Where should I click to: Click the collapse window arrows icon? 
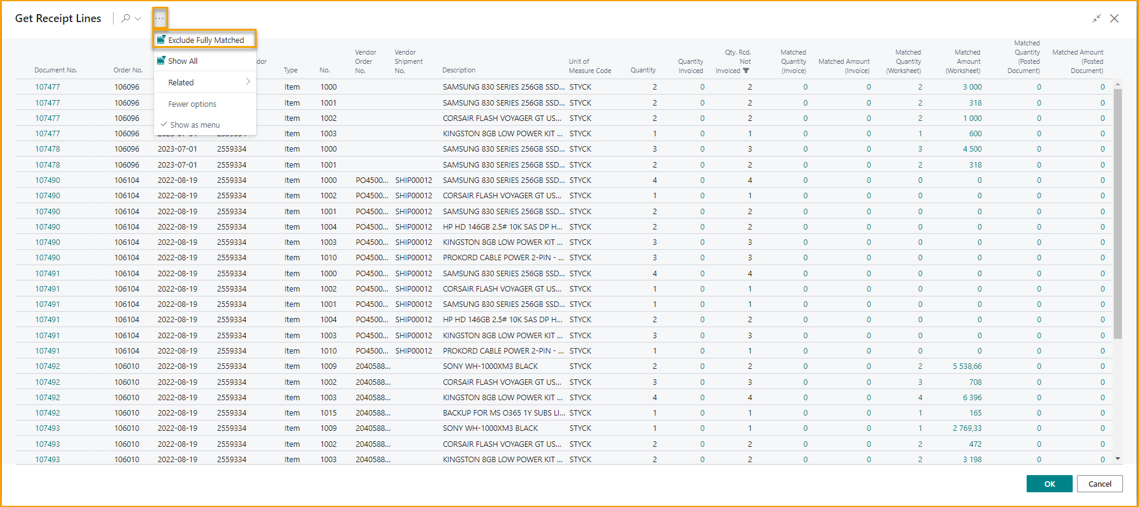[x=1097, y=18]
